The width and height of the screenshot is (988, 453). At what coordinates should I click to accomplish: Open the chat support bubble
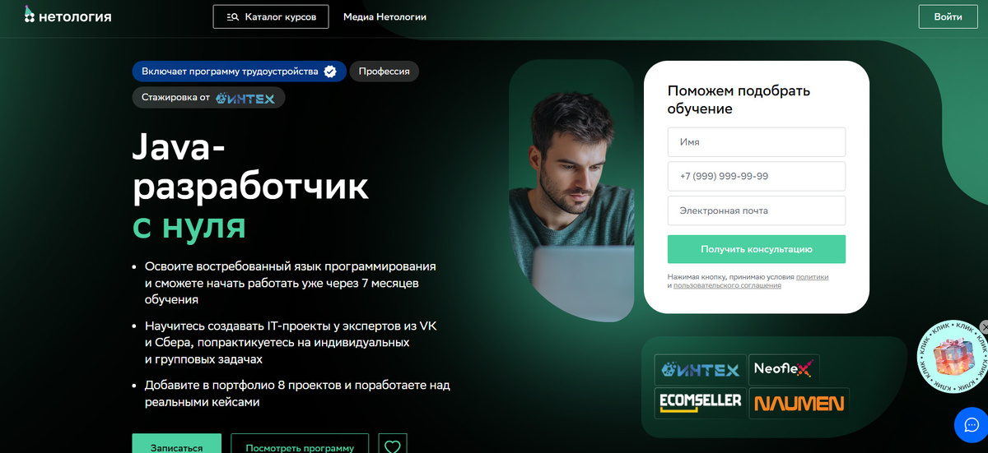pyautogui.click(x=970, y=424)
